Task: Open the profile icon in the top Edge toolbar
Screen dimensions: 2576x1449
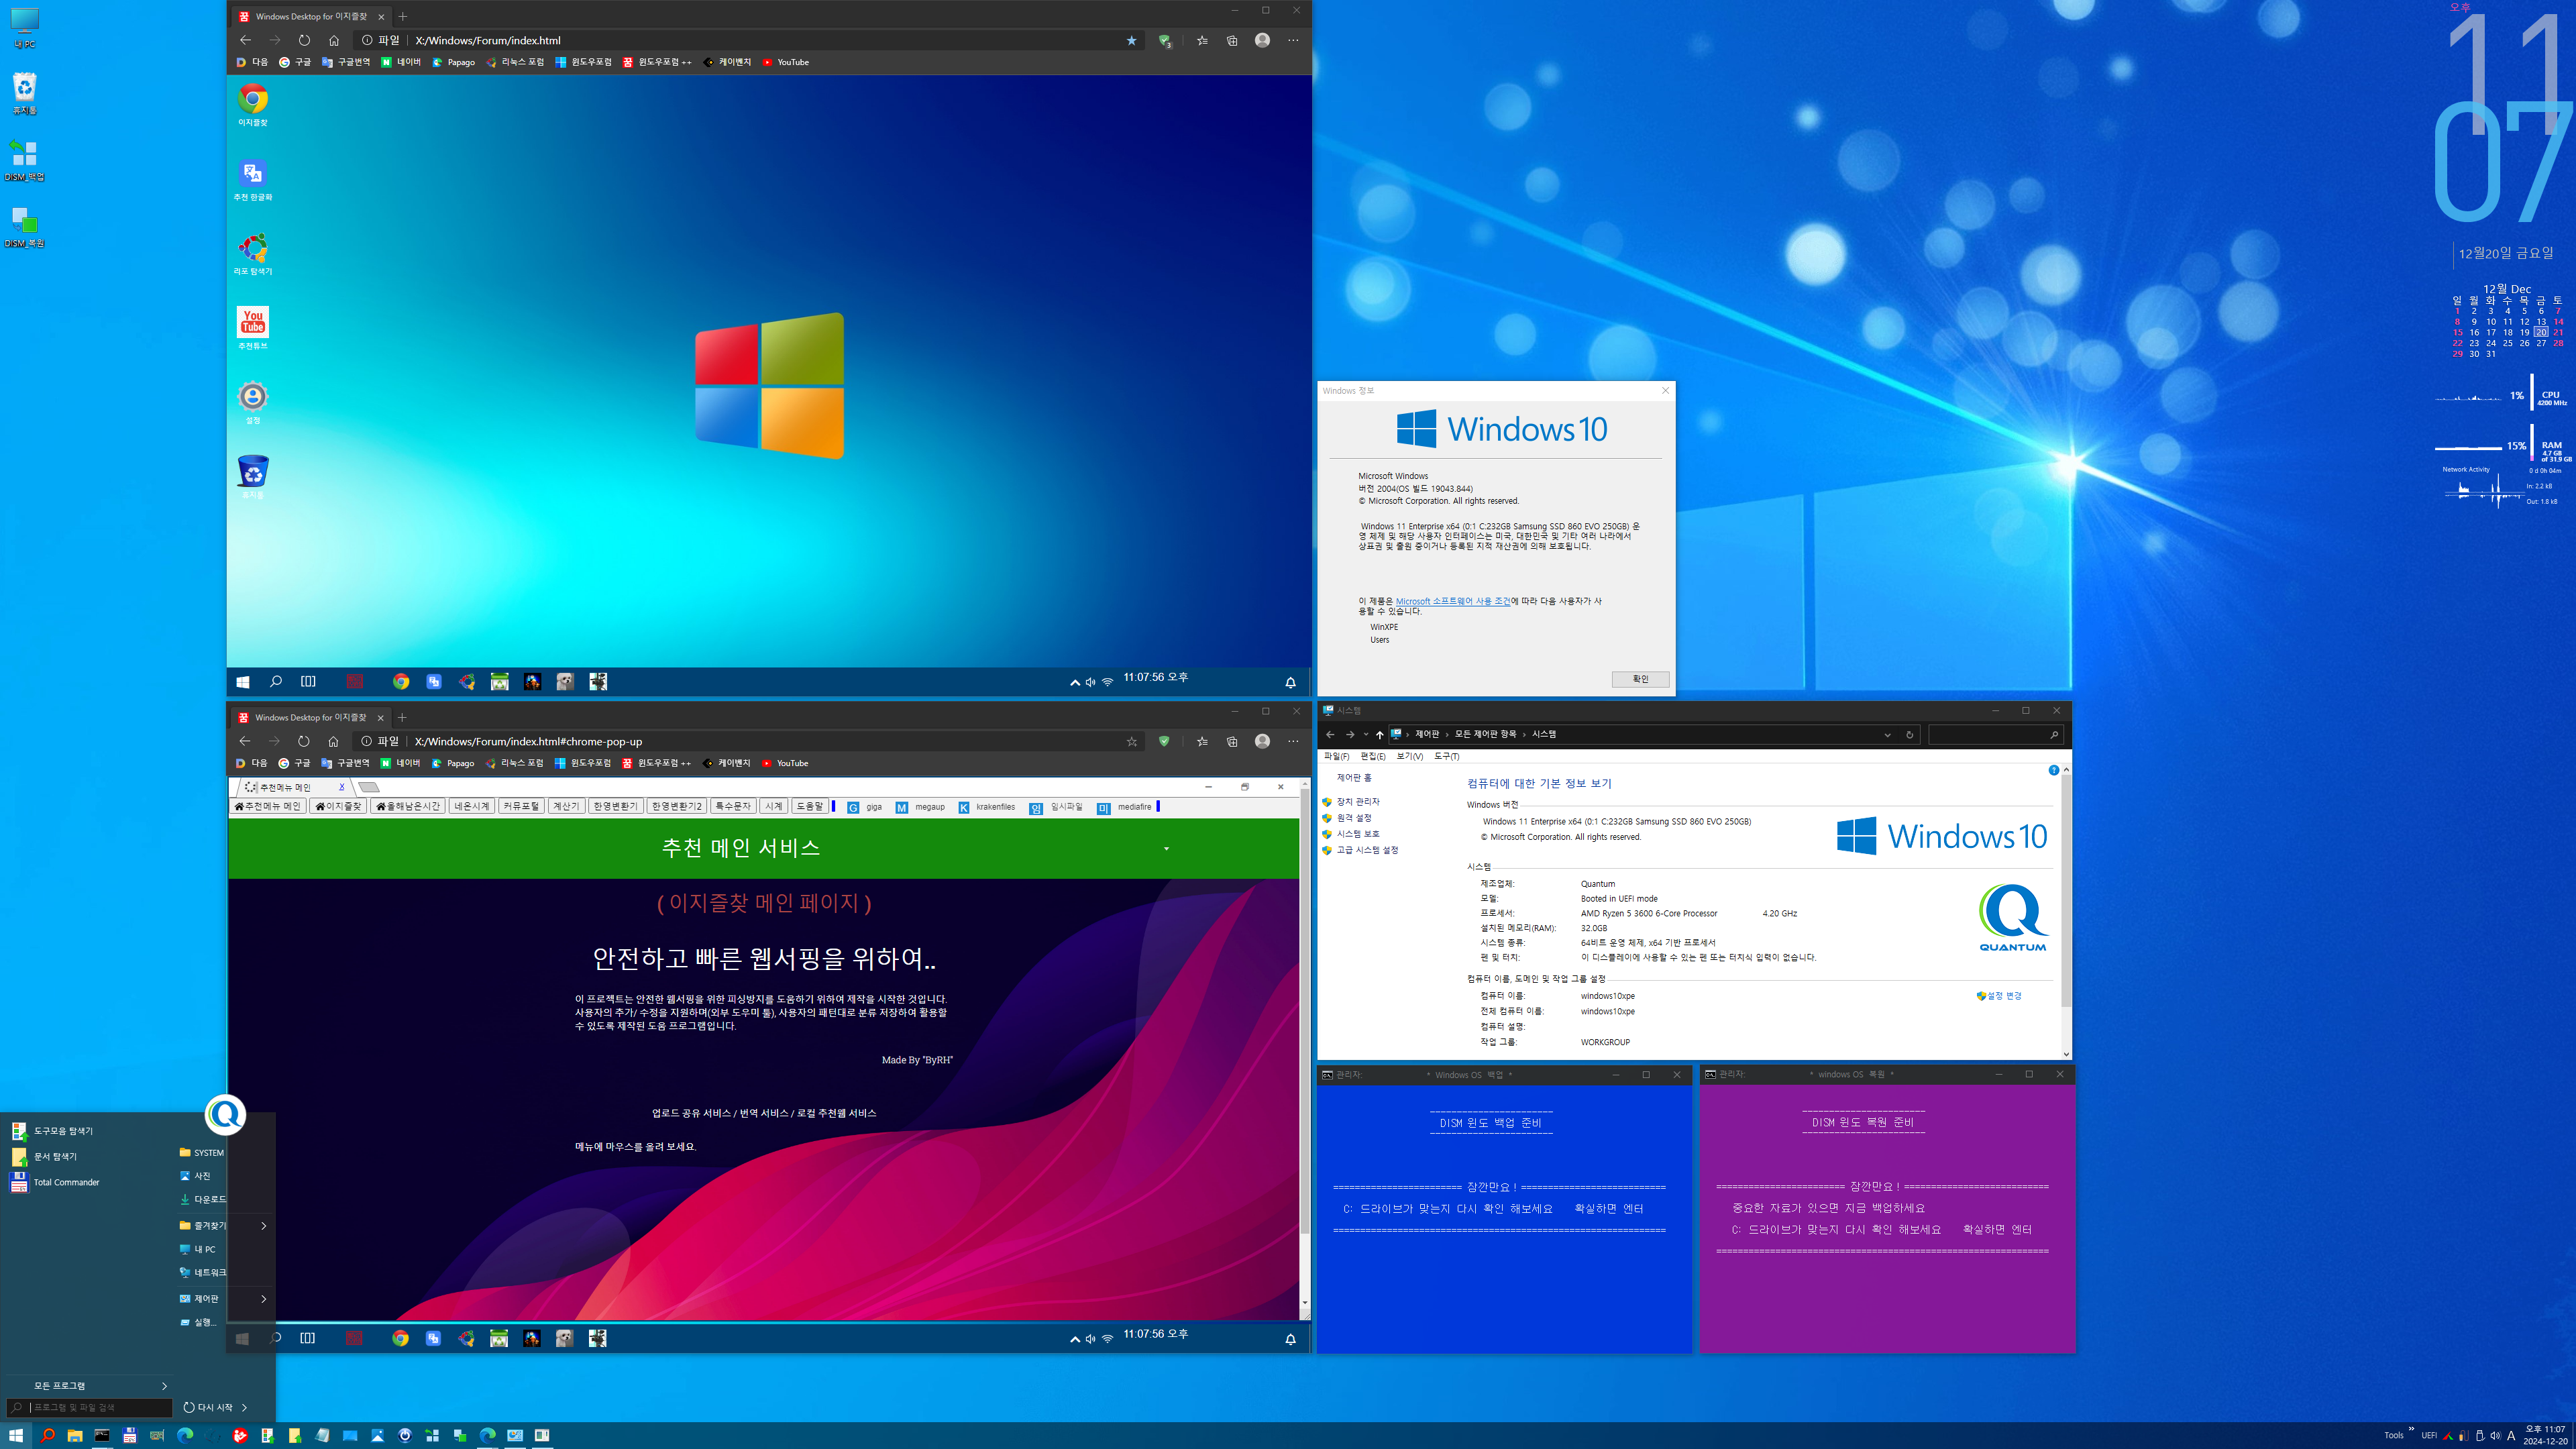Action: pyautogui.click(x=1262, y=40)
